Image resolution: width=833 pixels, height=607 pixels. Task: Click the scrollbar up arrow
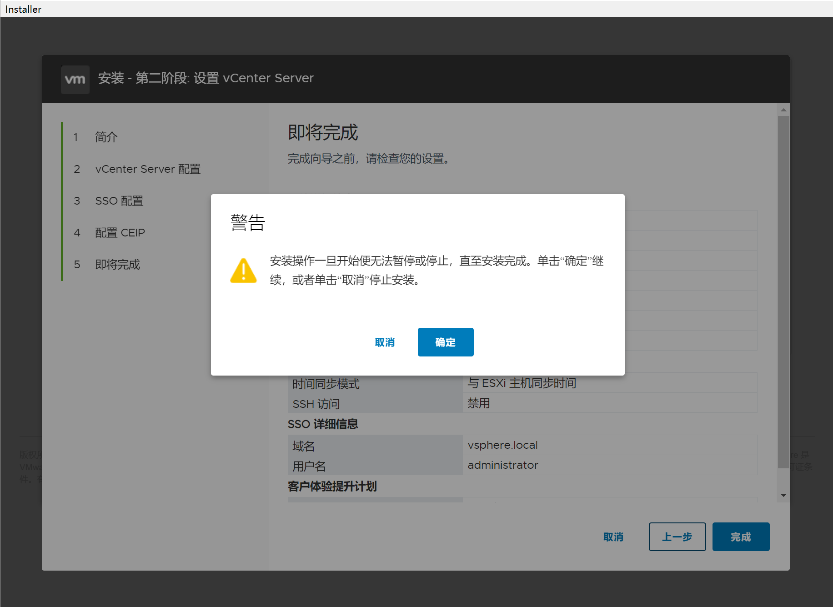783,110
